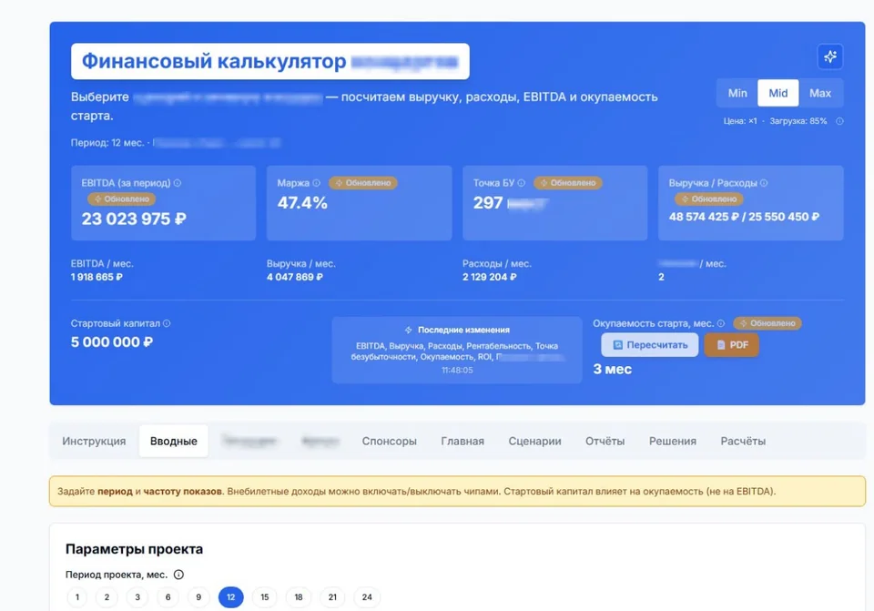Open the Инструкция tab
The width and height of the screenshot is (874, 611).
(x=94, y=441)
